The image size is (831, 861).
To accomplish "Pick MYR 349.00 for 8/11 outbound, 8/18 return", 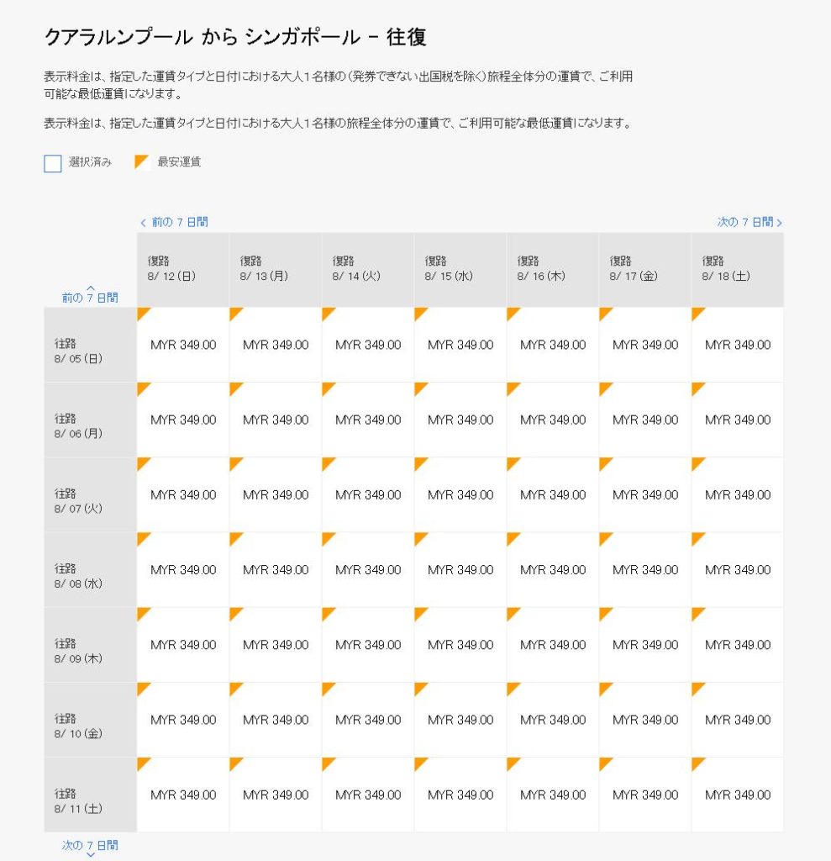I will (738, 795).
